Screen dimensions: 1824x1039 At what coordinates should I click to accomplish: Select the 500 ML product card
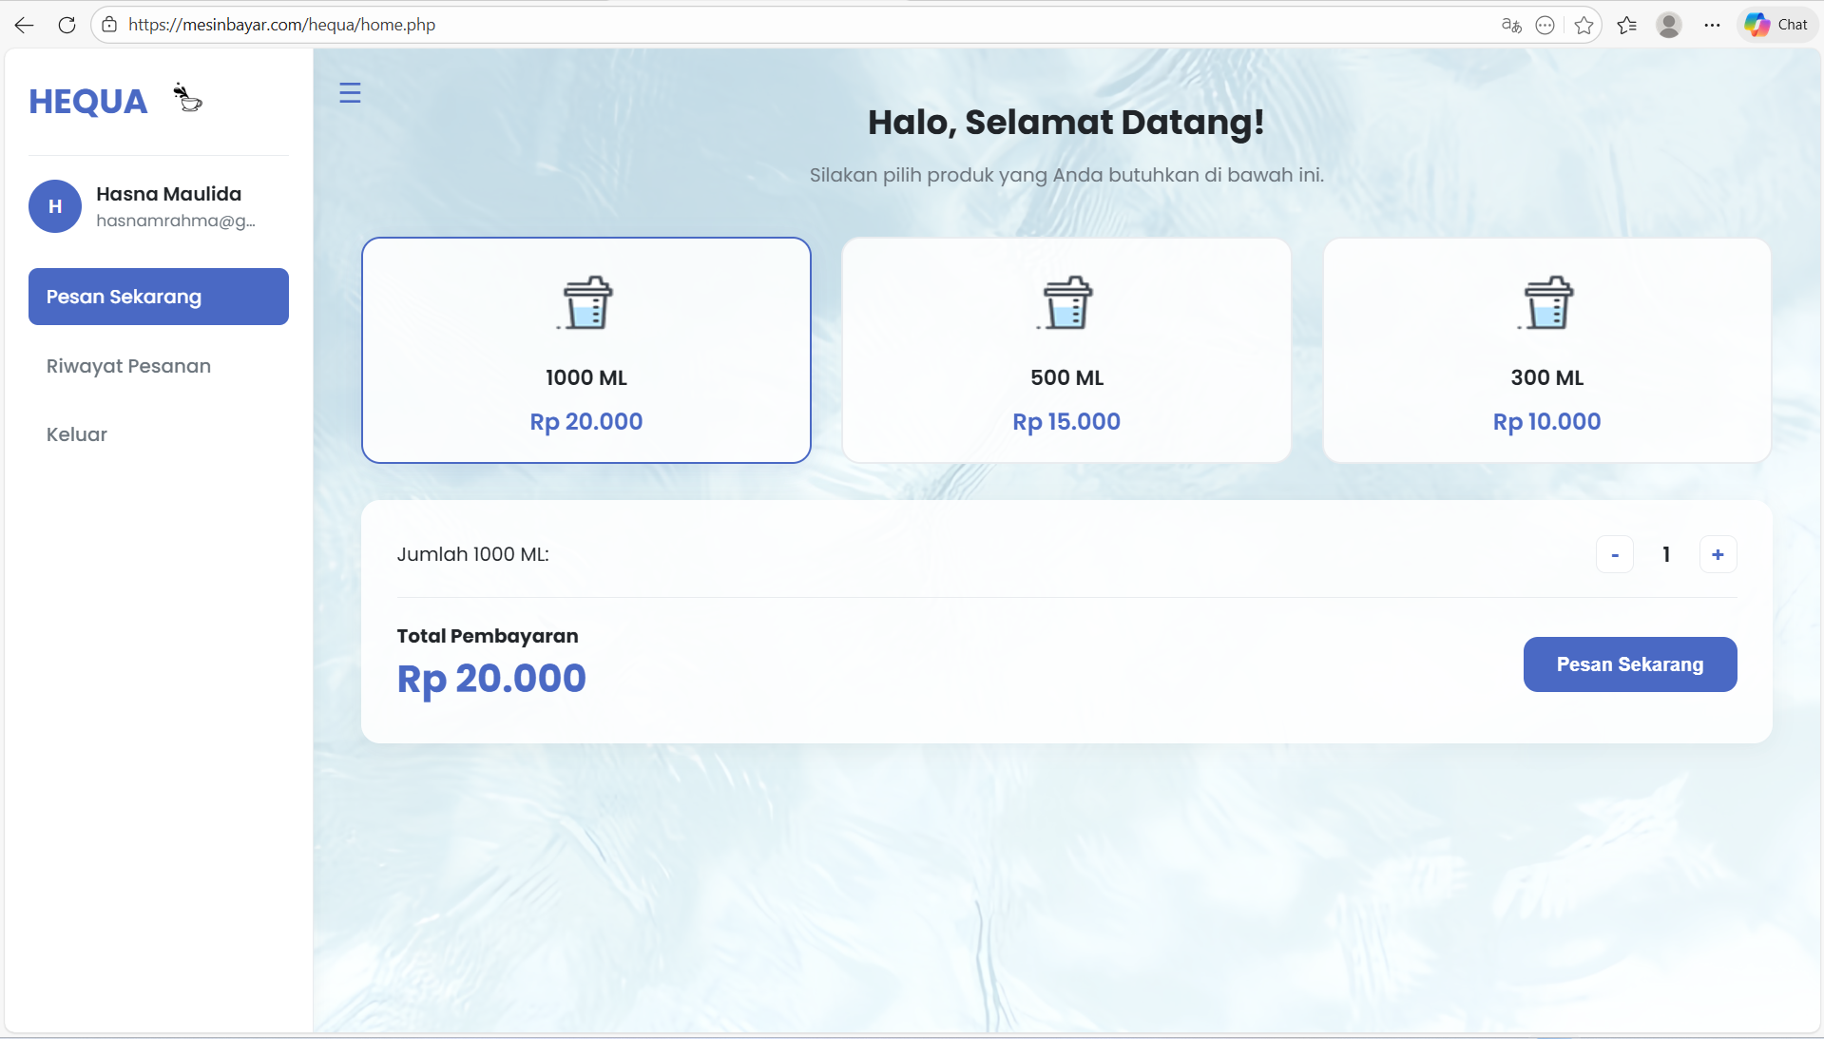click(1066, 350)
